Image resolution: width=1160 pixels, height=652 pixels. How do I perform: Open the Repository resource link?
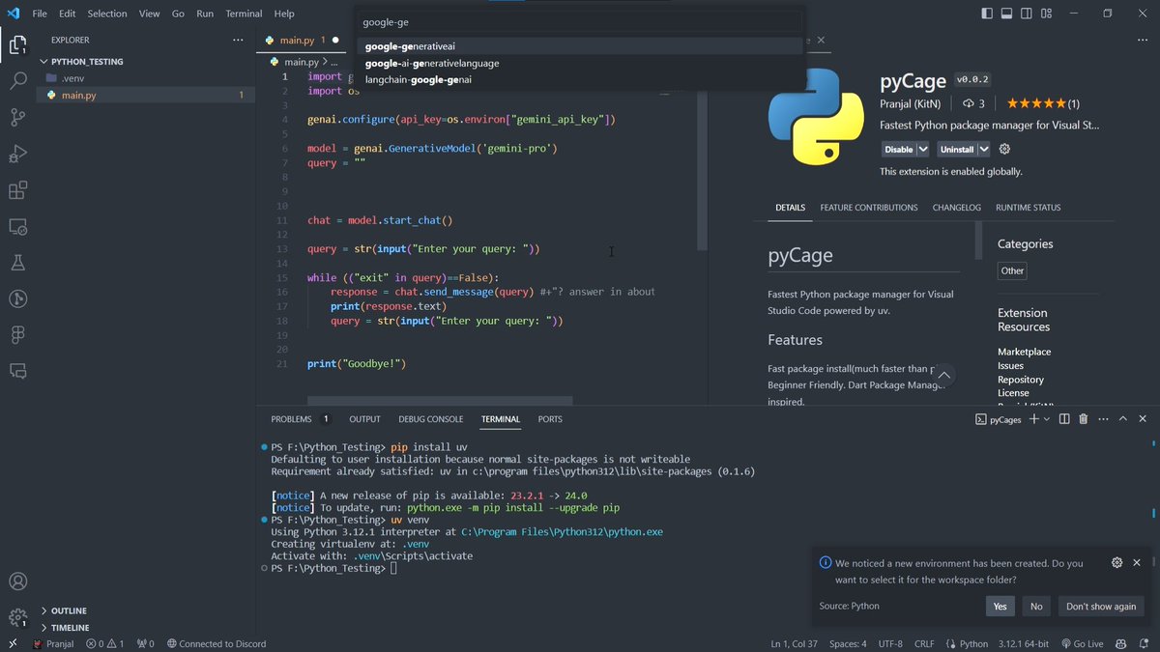tap(1021, 380)
